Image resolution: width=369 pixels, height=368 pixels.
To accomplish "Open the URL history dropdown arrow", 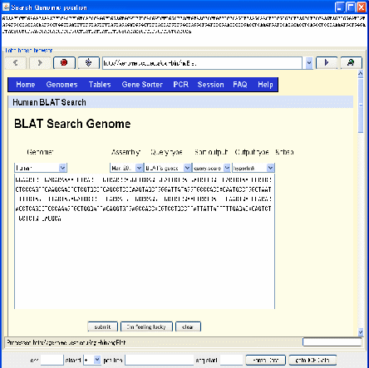I will (x=309, y=63).
